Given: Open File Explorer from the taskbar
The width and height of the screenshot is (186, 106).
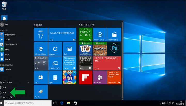Looking at the screenshot, I should tap(68, 103).
